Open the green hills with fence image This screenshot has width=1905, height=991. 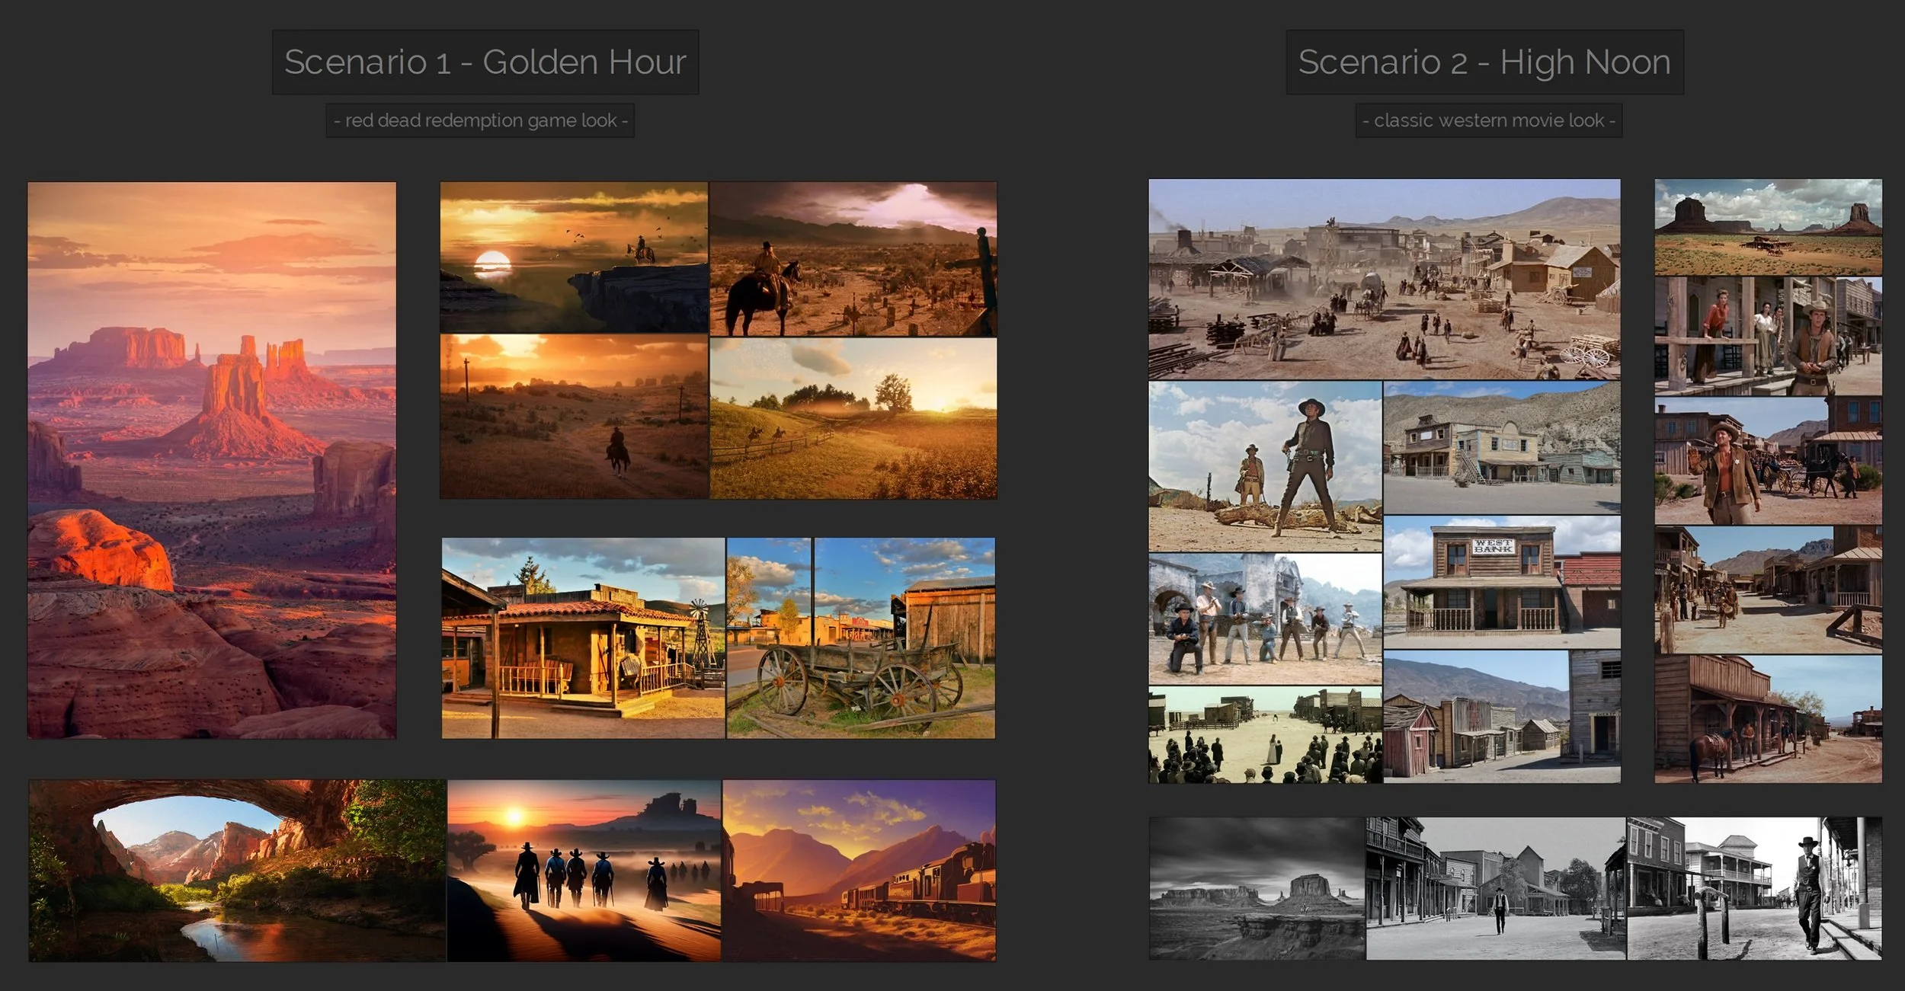853,418
